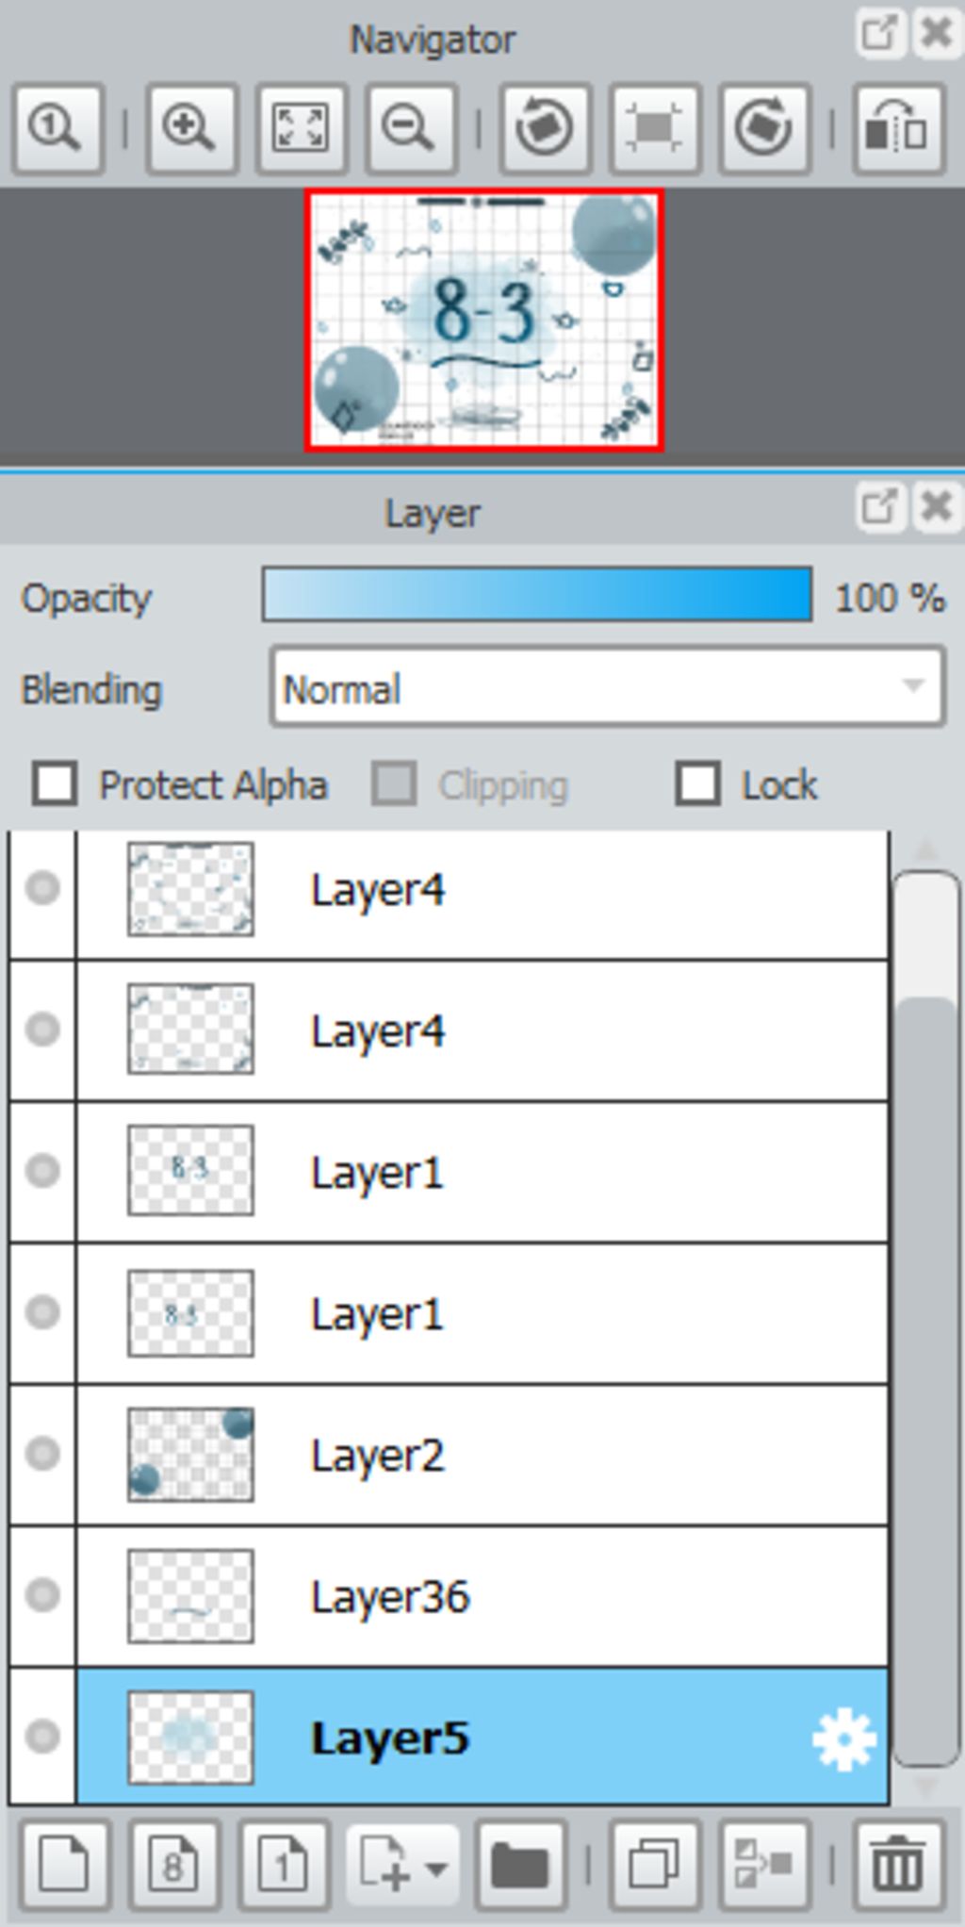The image size is (965, 1927).
Task: Click the Navigator canvas preview thumbnail
Action: point(484,321)
